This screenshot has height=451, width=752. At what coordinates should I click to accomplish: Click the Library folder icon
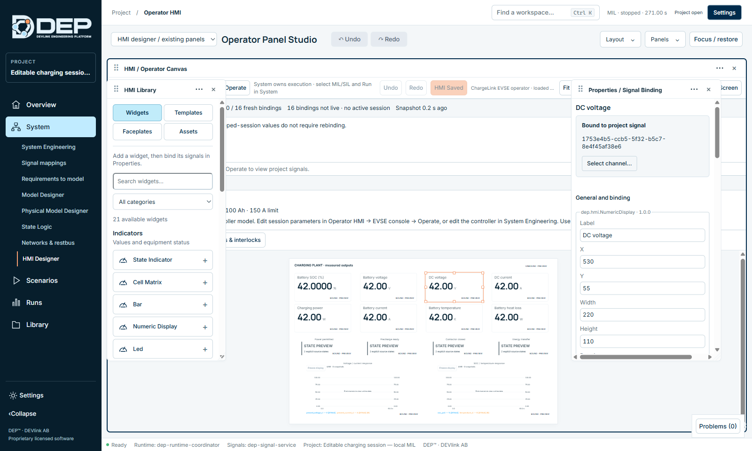click(16, 325)
